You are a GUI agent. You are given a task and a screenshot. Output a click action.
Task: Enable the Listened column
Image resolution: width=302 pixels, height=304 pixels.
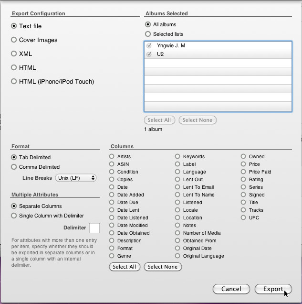point(177,202)
